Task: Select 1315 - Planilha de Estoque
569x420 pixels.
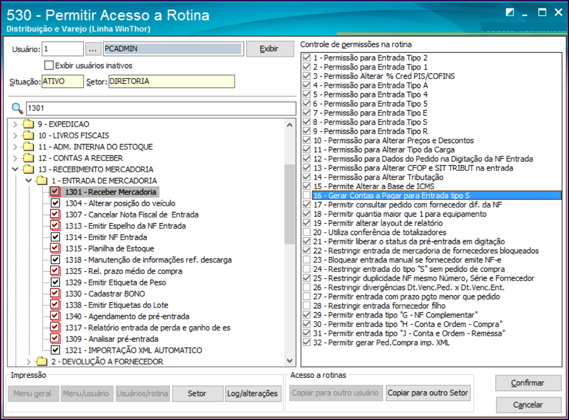Action: (x=110, y=249)
